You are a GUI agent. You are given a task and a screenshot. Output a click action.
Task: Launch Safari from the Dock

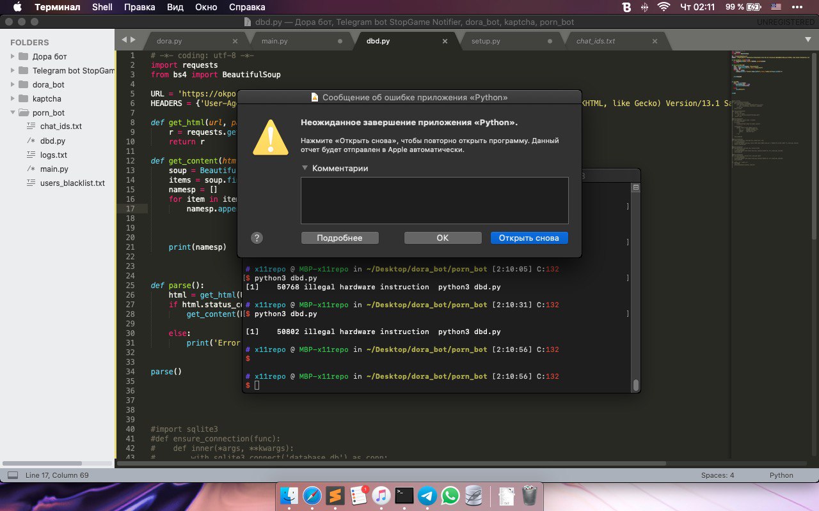click(x=312, y=496)
